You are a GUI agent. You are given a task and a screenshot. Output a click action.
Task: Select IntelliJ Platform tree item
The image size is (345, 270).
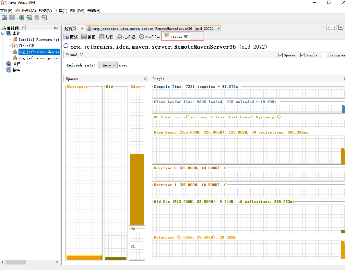pos(39,40)
